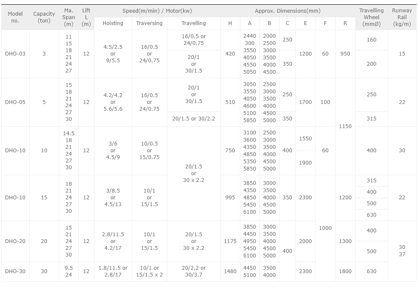Select R dimension value "950"

tap(345, 53)
